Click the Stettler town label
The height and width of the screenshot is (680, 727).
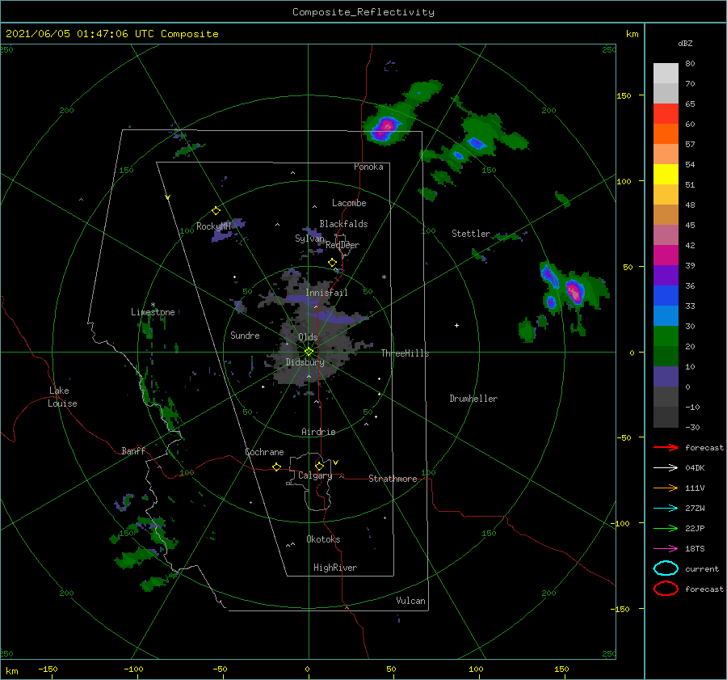(471, 234)
